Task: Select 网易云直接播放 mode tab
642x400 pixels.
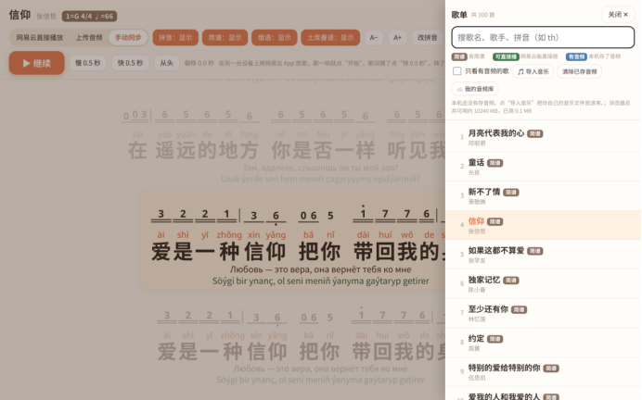Action: (x=40, y=38)
